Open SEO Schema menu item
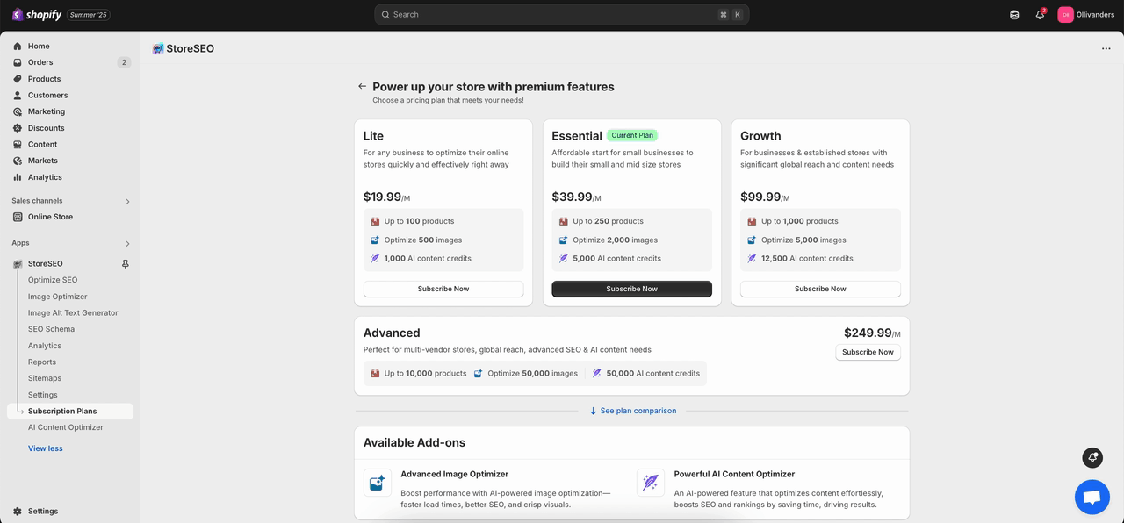 click(x=51, y=329)
